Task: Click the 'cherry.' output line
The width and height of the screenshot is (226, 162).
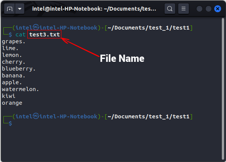Action: [x=14, y=62]
